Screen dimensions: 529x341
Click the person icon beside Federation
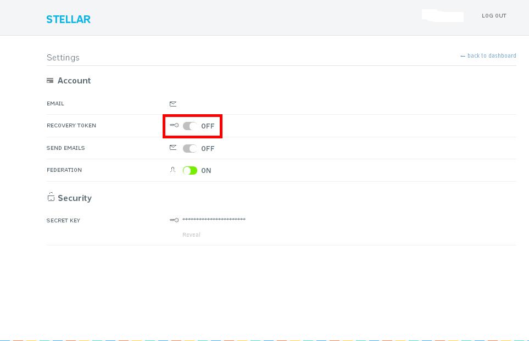(172, 170)
